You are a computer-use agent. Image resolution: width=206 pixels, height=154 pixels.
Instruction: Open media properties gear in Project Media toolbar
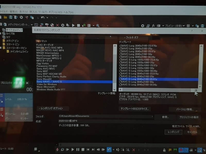click(x=63, y=25)
